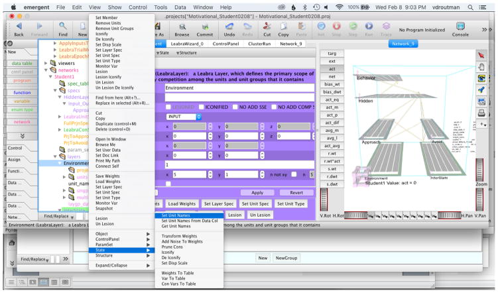Viewport: 498px width, 293px height.
Task: Open the INPUT layer type dropdown
Action: [x=183, y=116]
